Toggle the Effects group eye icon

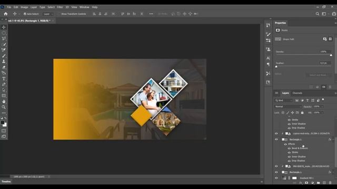(x=285, y=144)
